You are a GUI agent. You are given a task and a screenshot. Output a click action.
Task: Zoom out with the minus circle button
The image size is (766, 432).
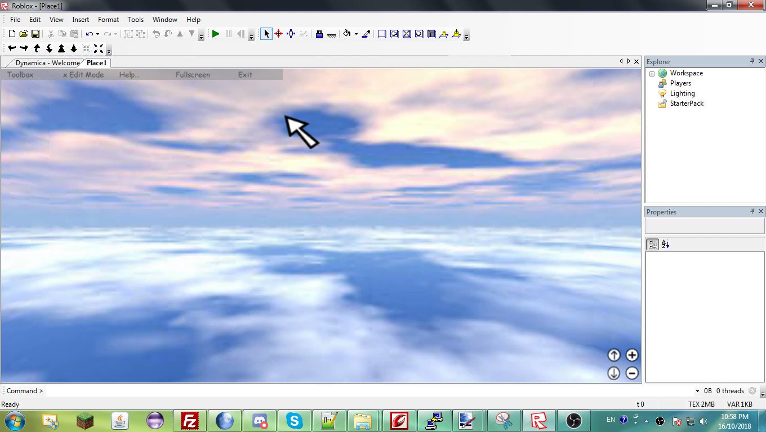click(632, 373)
